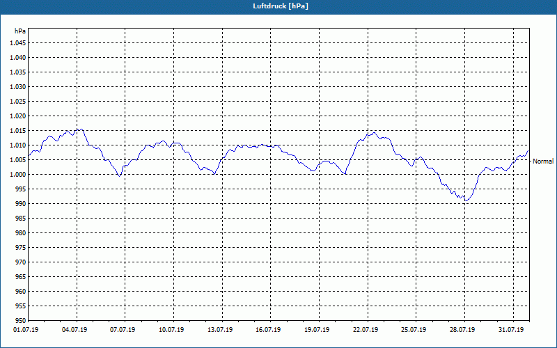Select the 19.07.19 date label
557x348 pixels.
[x=317, y=330]
